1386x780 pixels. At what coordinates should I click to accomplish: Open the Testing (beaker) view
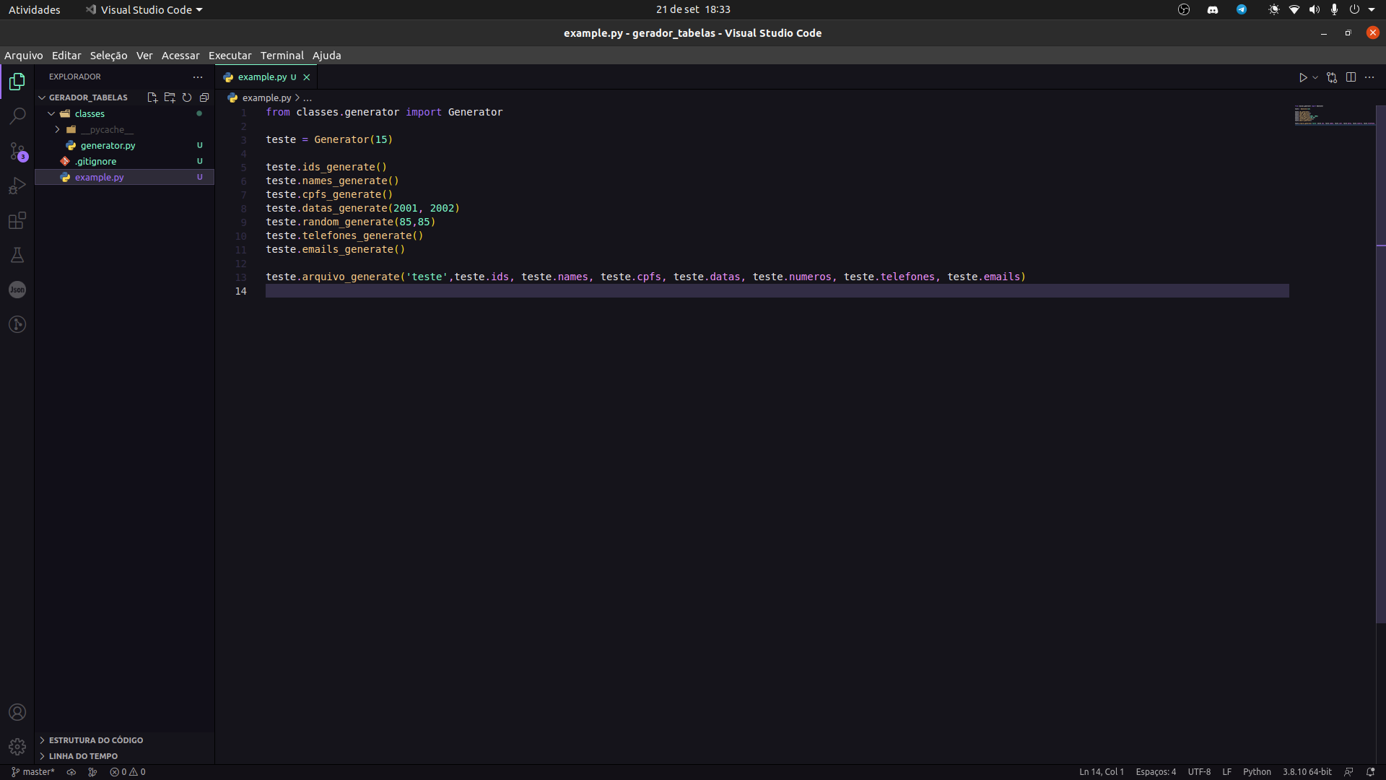click(17, 254)
